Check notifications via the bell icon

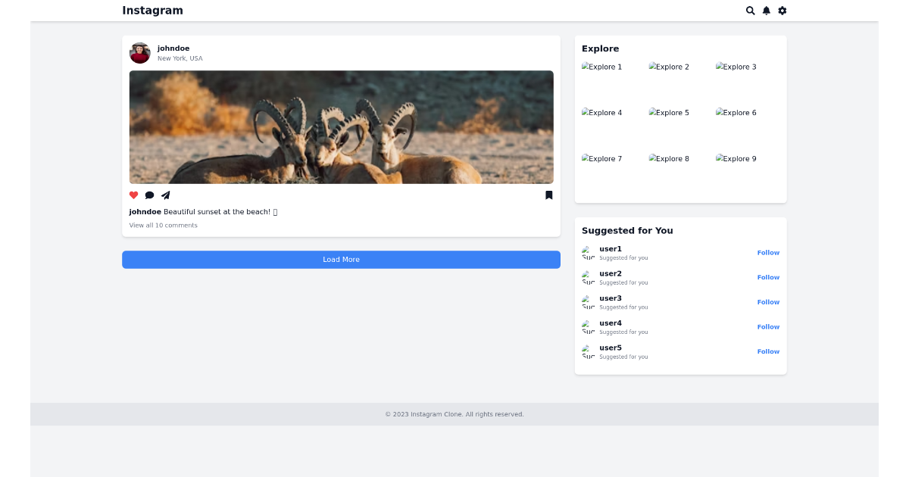(x=766, y=11)
